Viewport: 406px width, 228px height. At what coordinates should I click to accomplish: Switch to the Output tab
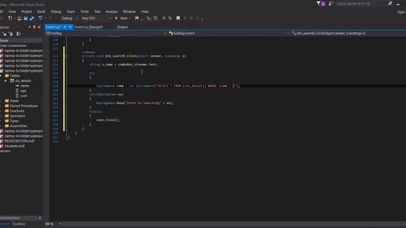pos(122,27)
